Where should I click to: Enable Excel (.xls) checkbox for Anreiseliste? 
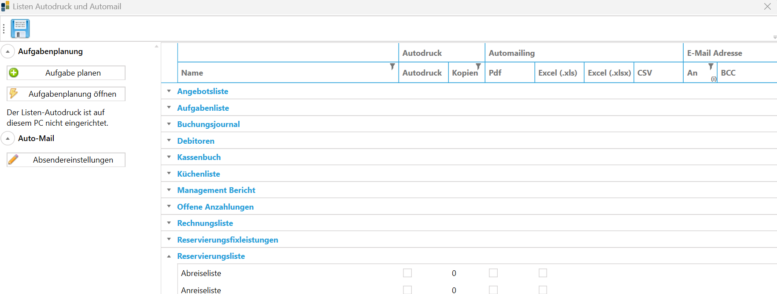click(x=543, y=290)
